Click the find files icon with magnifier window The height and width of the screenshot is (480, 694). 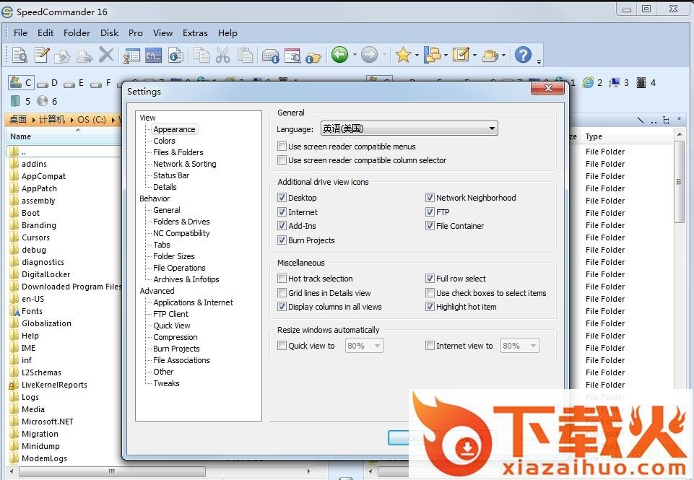point(292,56)
